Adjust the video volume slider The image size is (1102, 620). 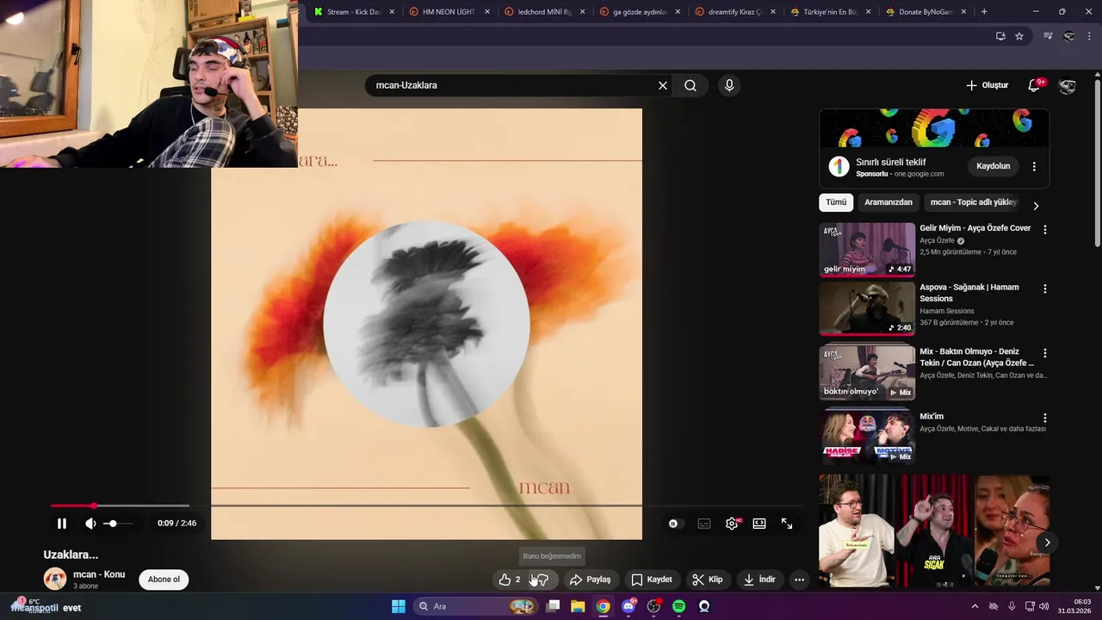pyautogui.click(x=119, y=524)
